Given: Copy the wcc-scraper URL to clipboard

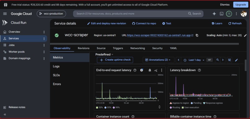Looking at the screenshot, I should pos(197,35).
